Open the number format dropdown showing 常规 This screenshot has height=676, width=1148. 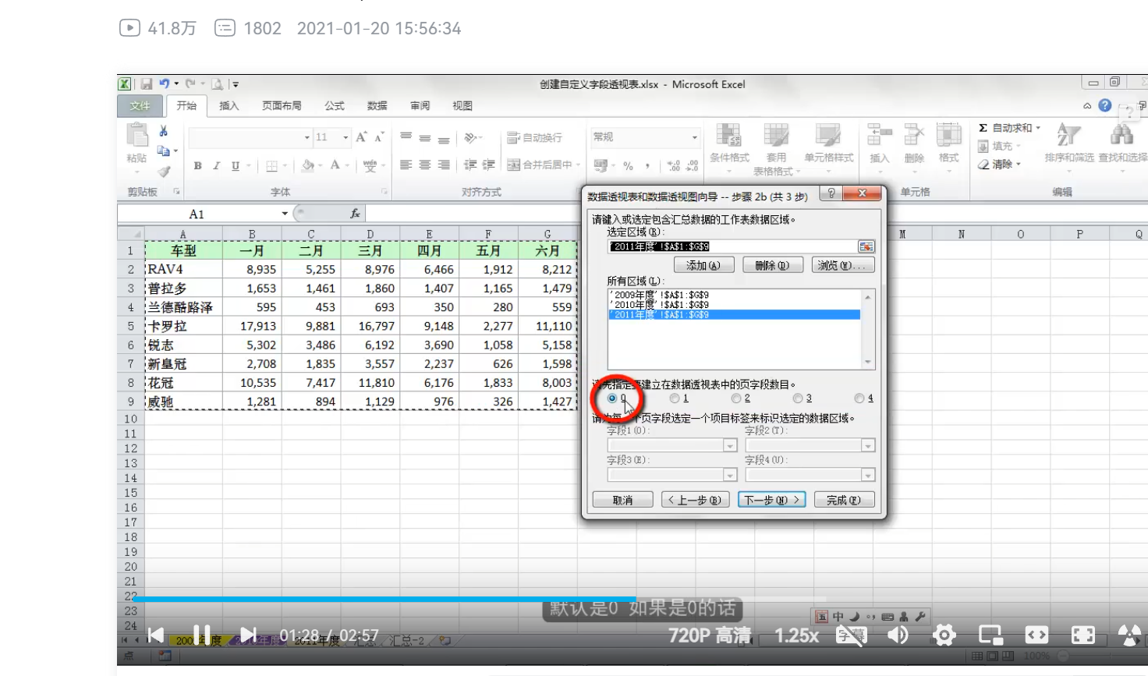[694, 137]
